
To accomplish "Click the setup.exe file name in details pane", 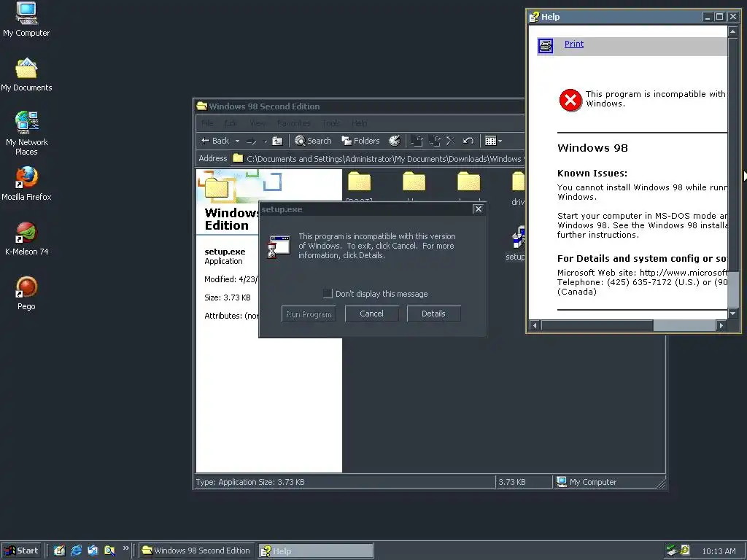I will tap(225, 252).
